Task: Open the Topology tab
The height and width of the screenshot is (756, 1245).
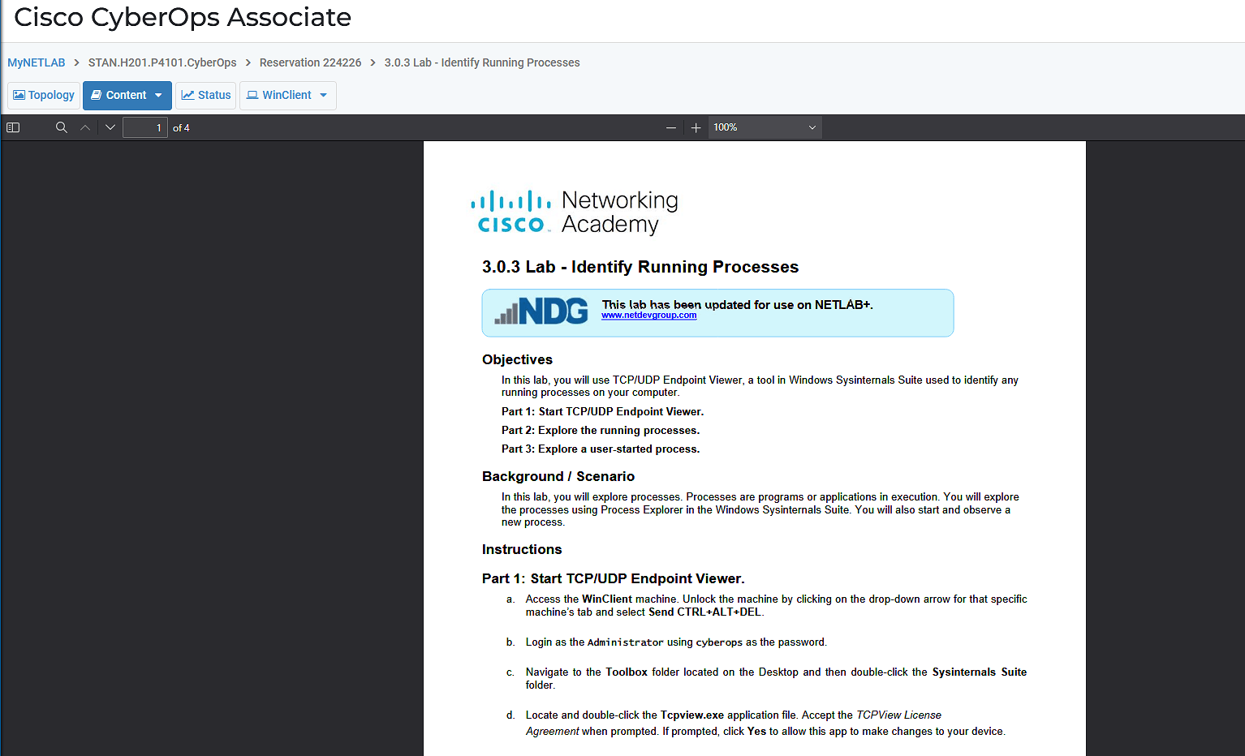Action: click(x=44, y=95)
